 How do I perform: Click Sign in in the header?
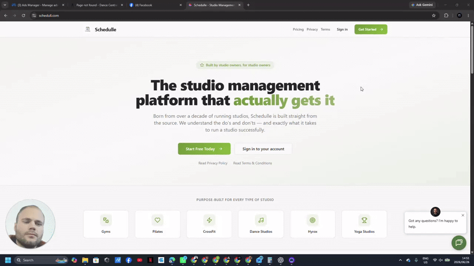tap(342, 29)
